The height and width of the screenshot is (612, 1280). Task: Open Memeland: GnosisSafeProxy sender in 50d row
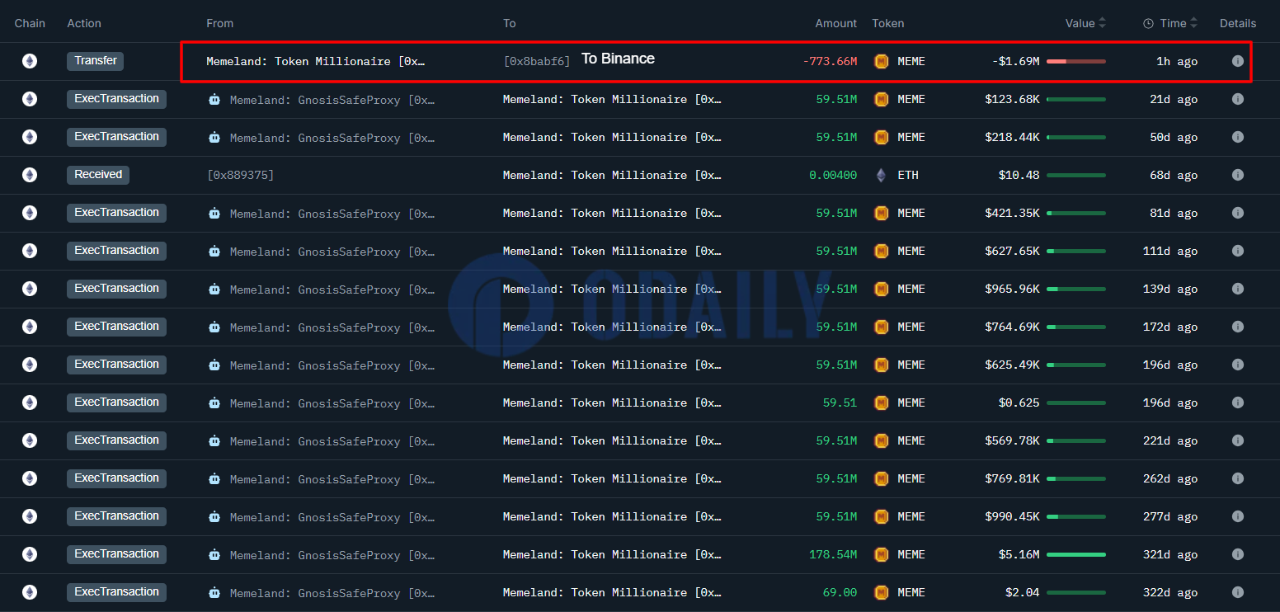pos(332,138)
